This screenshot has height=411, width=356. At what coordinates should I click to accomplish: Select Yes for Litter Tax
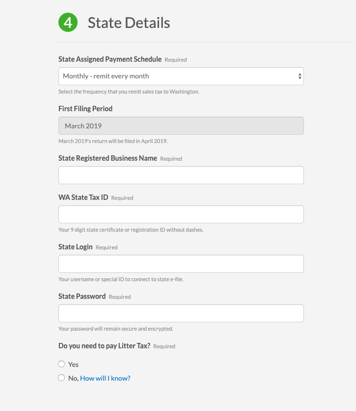61,364
